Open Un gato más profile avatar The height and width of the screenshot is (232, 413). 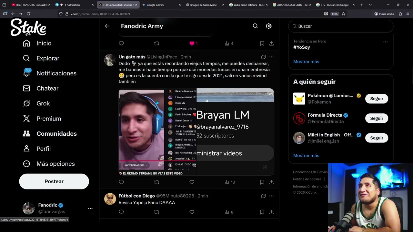point(110,60)
